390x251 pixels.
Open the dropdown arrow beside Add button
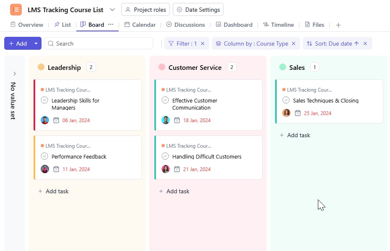(x=36, y=44)
